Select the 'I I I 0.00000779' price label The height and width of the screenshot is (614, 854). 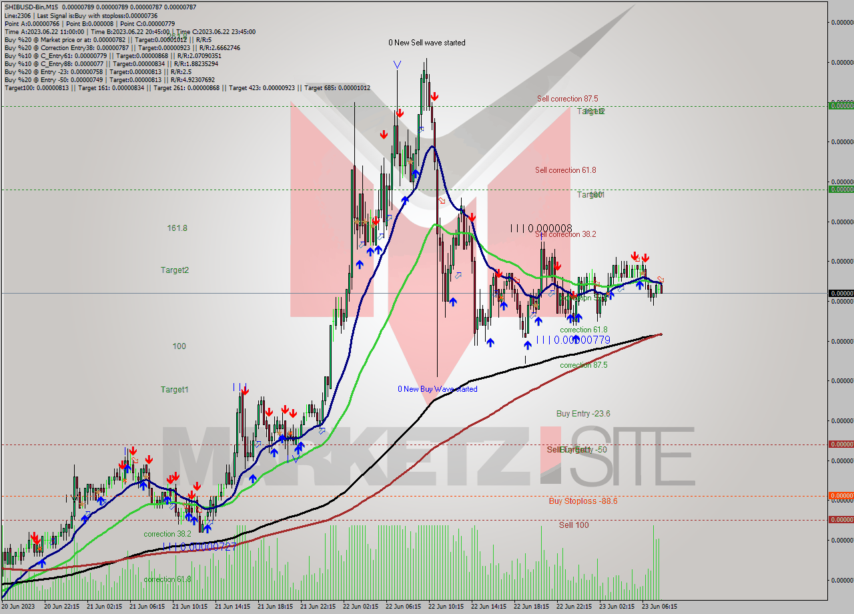tap(574, 340)
